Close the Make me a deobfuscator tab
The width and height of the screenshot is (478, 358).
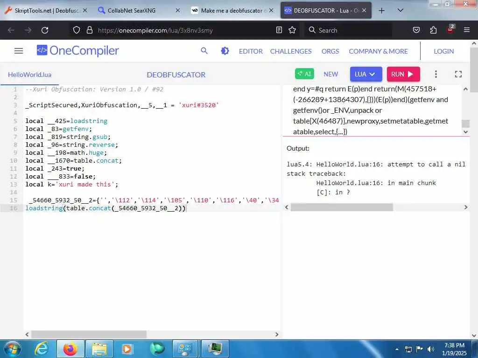[x=271, y=10]
